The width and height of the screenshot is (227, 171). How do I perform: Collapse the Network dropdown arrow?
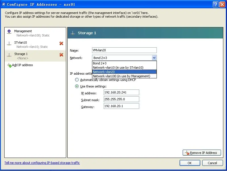tap(154, 58)
